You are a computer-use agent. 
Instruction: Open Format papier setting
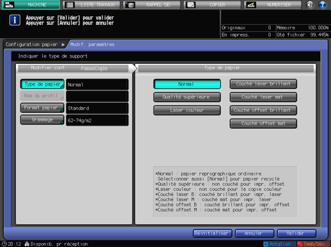[x=42, y=108]
